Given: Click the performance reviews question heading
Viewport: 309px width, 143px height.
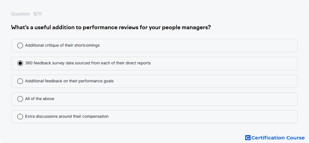Looking at the screenshot, I should tap(111, 27).
